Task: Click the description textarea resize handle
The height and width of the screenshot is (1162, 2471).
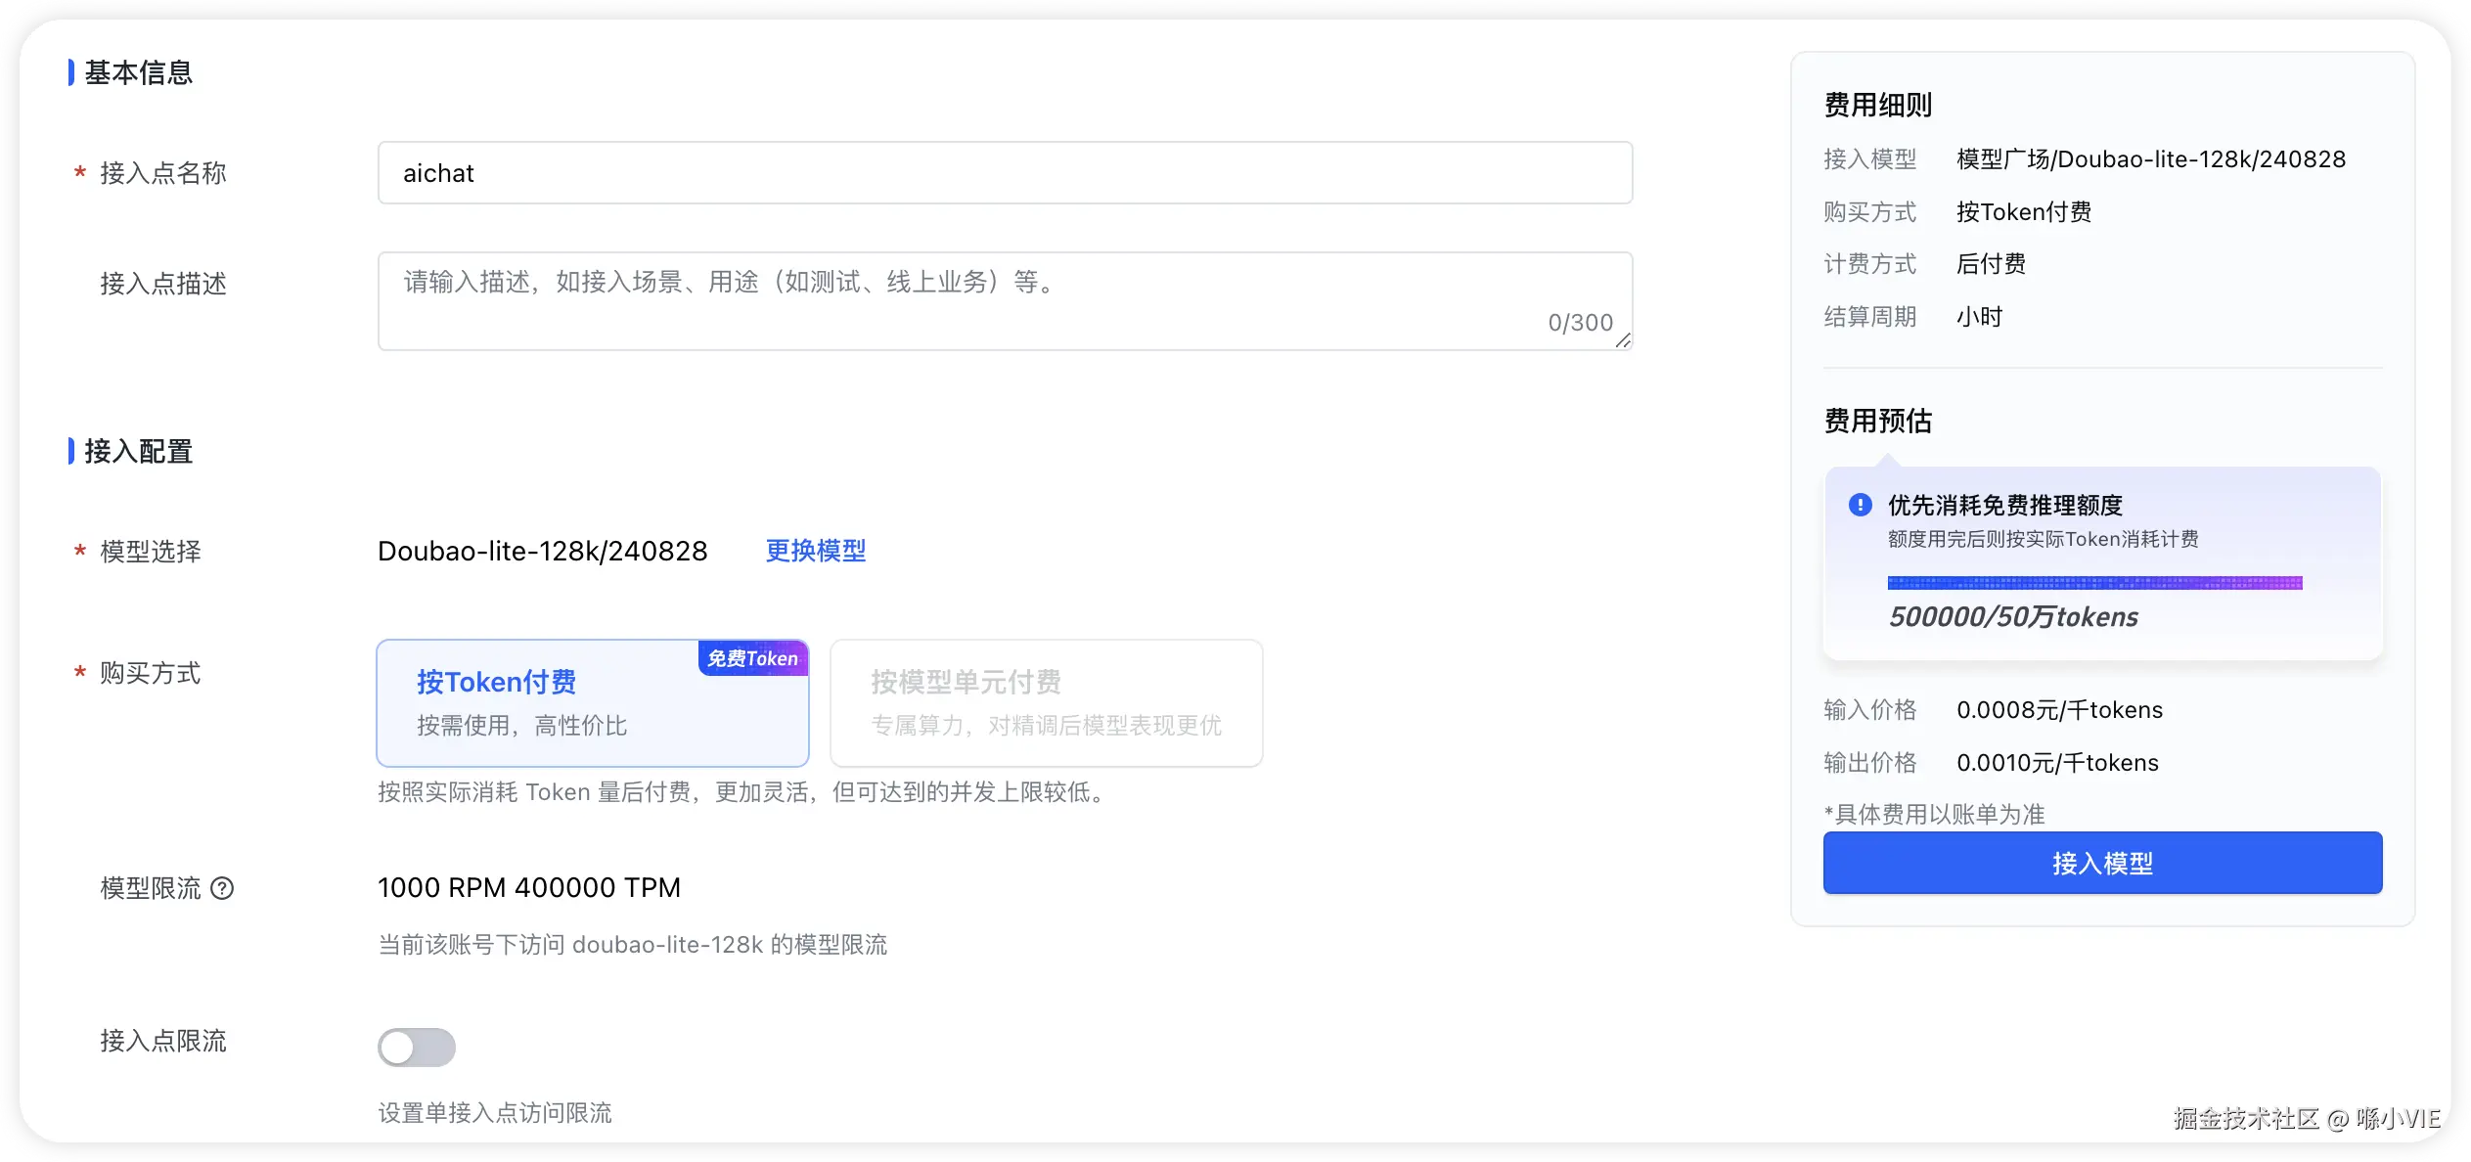Action: 1623,340
